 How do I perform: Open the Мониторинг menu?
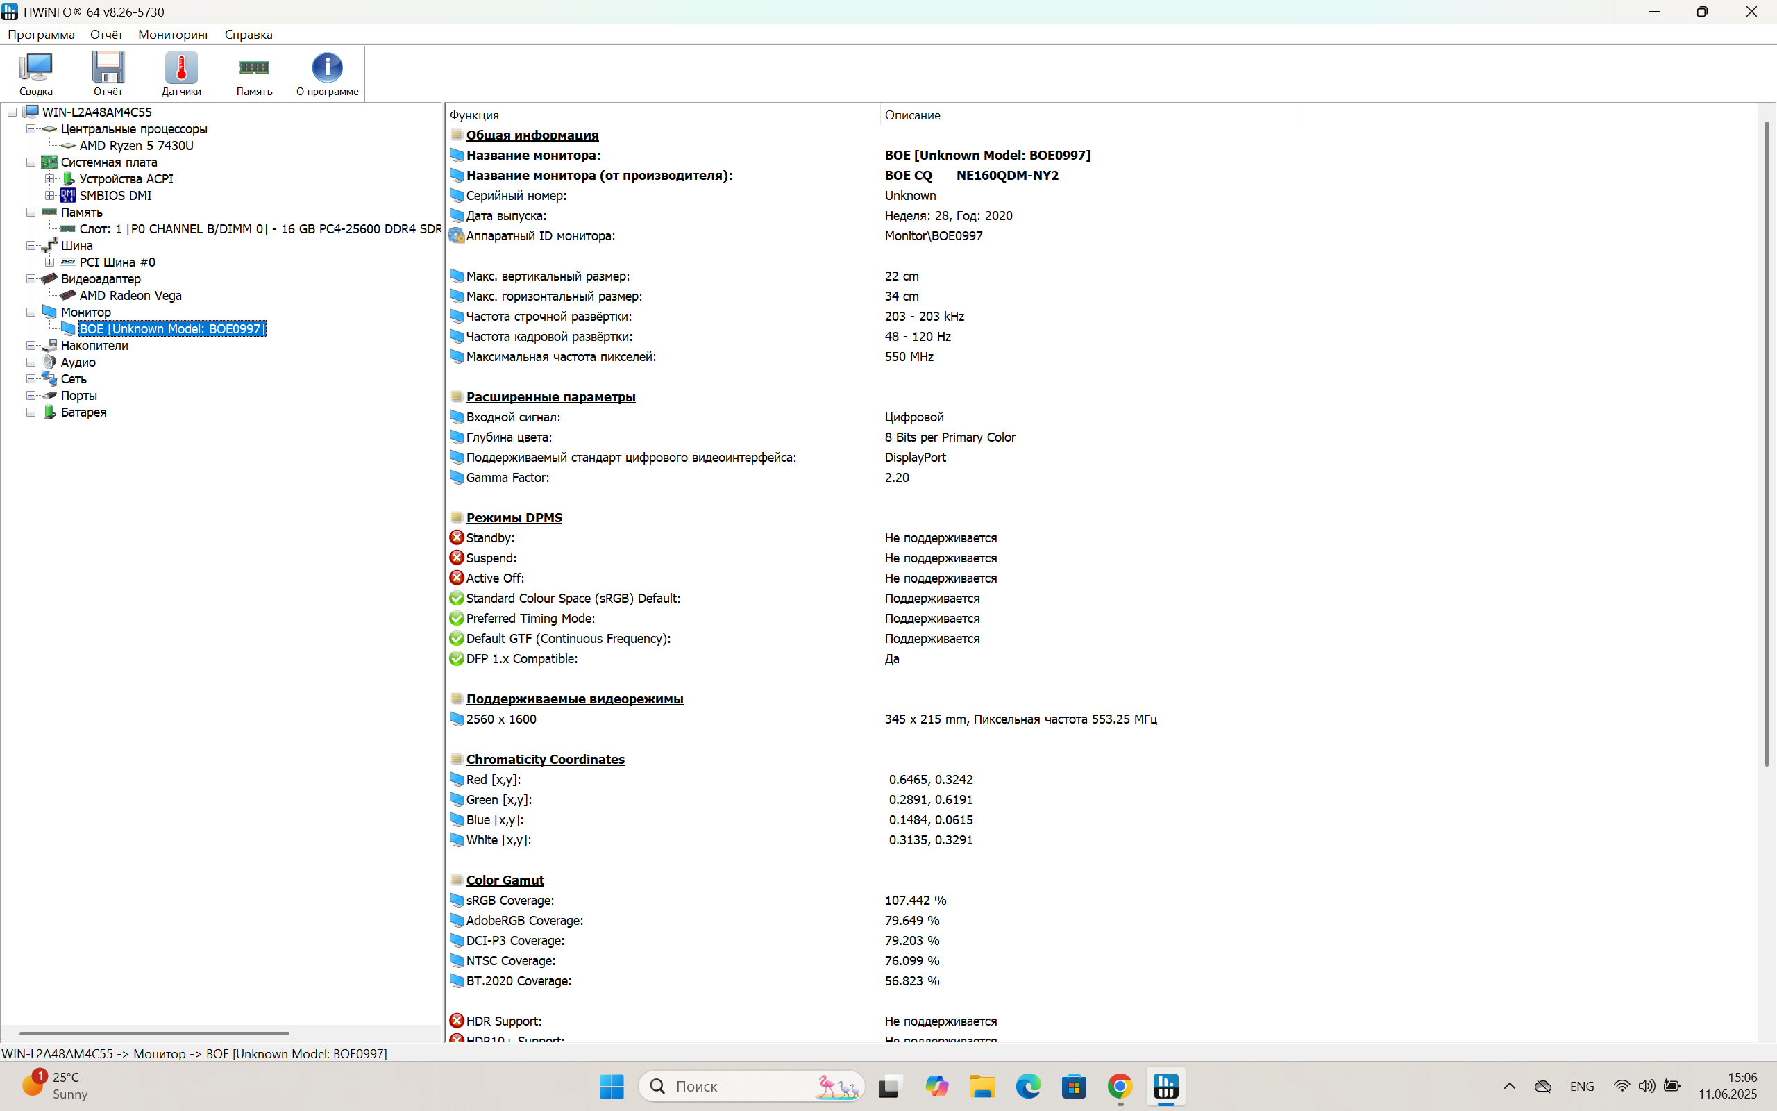pyautogui.click(x=174, y=35)
